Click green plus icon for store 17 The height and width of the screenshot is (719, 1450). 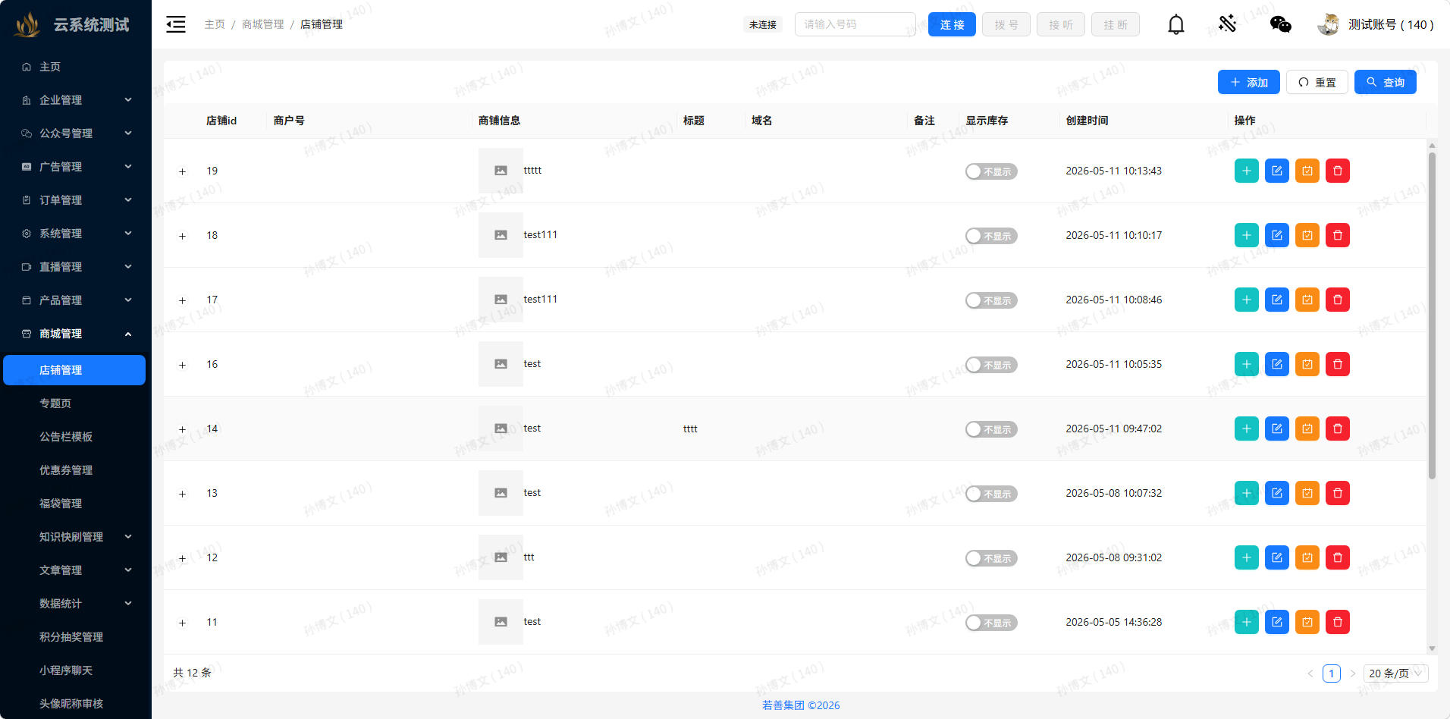point(1247,300)
